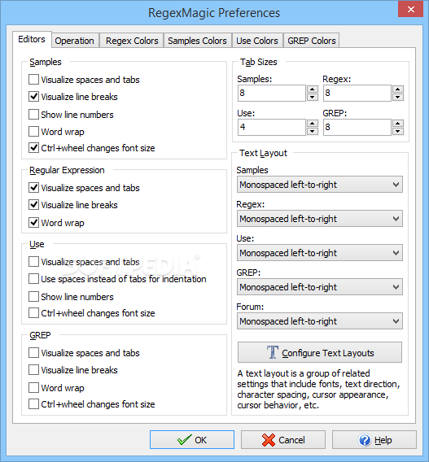Screen dimensions: 429x462
Task: Increase the GREP tab size
Action: (x=398, y=123)
